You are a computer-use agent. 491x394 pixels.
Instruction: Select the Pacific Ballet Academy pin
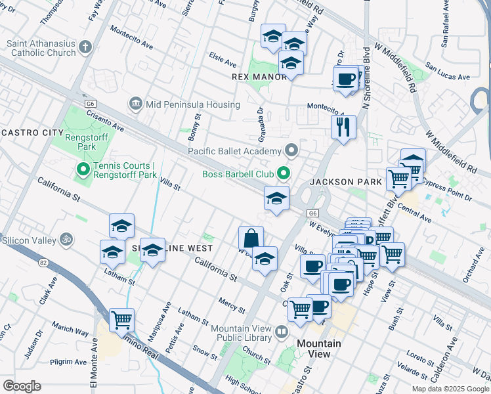(x=291, y=151)
